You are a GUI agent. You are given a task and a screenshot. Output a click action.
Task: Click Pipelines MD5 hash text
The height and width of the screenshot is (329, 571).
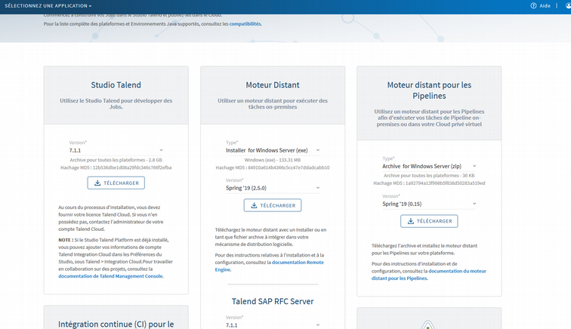coord(429,183)
